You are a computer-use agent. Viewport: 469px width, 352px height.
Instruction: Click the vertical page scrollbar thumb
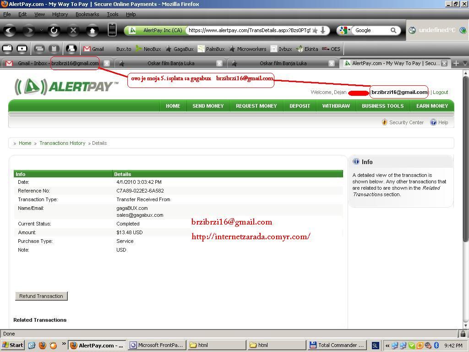point(465,159)
